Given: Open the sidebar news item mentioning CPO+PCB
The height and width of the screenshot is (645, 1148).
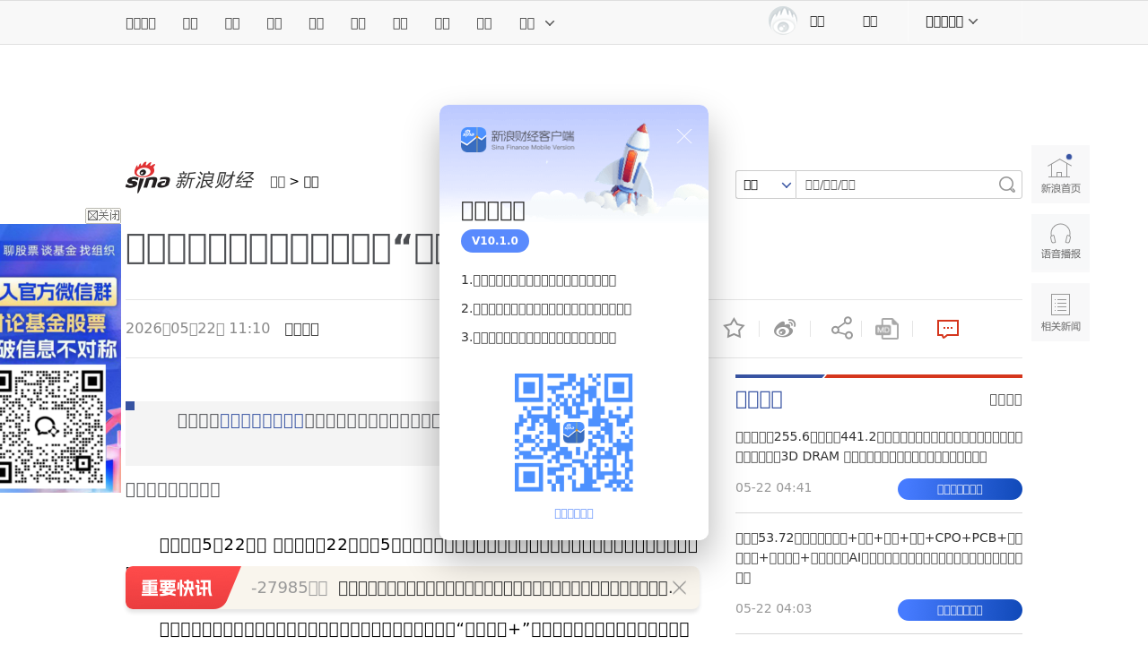Looking at the screenshot, I should coord(879,557).
